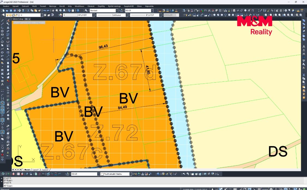307x190 pixels.
Task: Create a new drawing with the New icon
Action: coord(3,11)
